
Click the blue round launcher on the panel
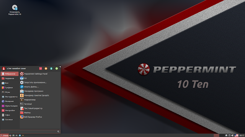tap(20, 135)
